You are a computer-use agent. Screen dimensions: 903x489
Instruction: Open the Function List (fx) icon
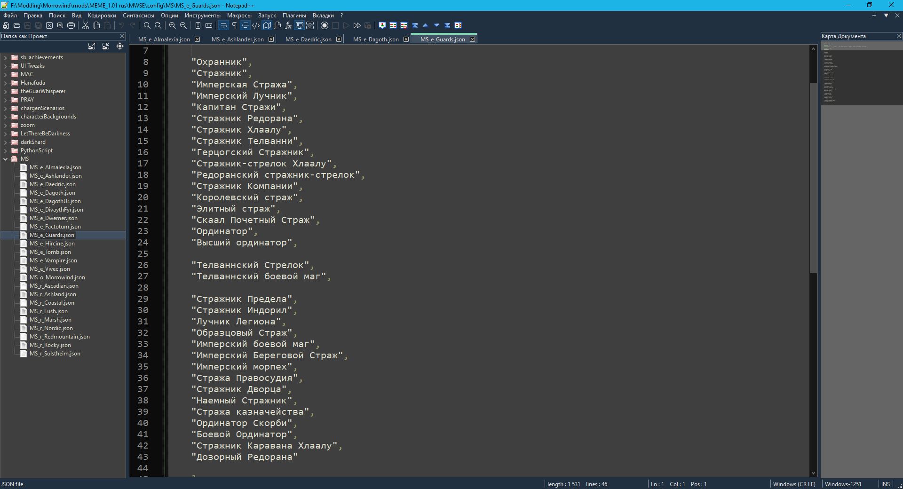tap(288, 25)
